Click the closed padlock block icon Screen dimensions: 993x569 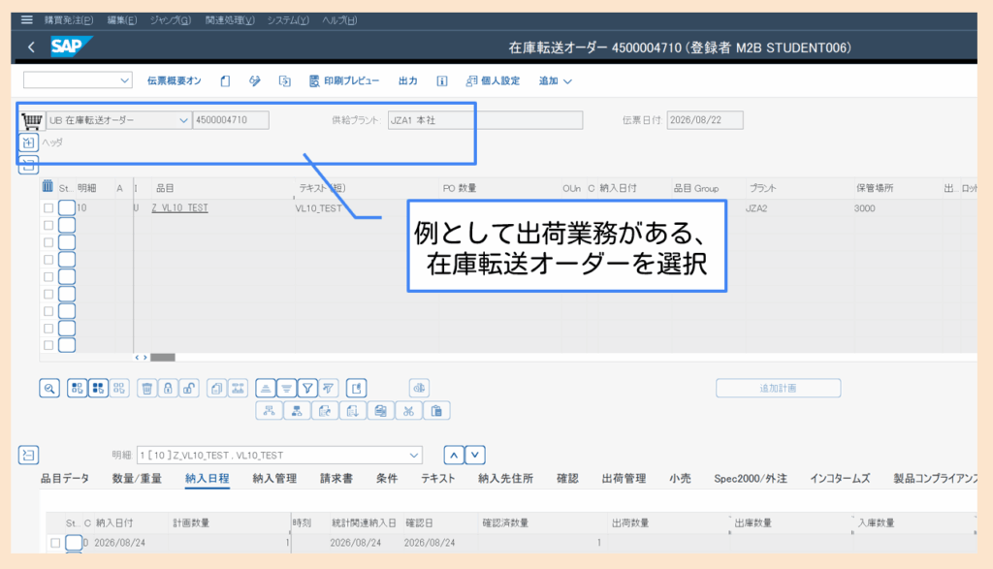pos(168,388)
